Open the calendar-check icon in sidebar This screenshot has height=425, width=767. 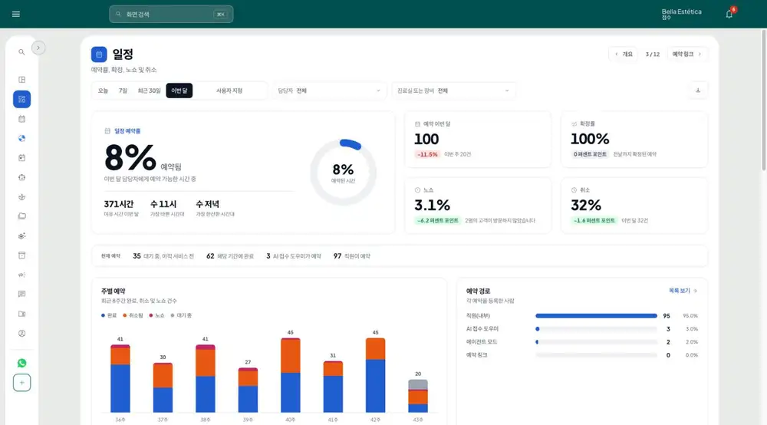[x=21, y=158]
